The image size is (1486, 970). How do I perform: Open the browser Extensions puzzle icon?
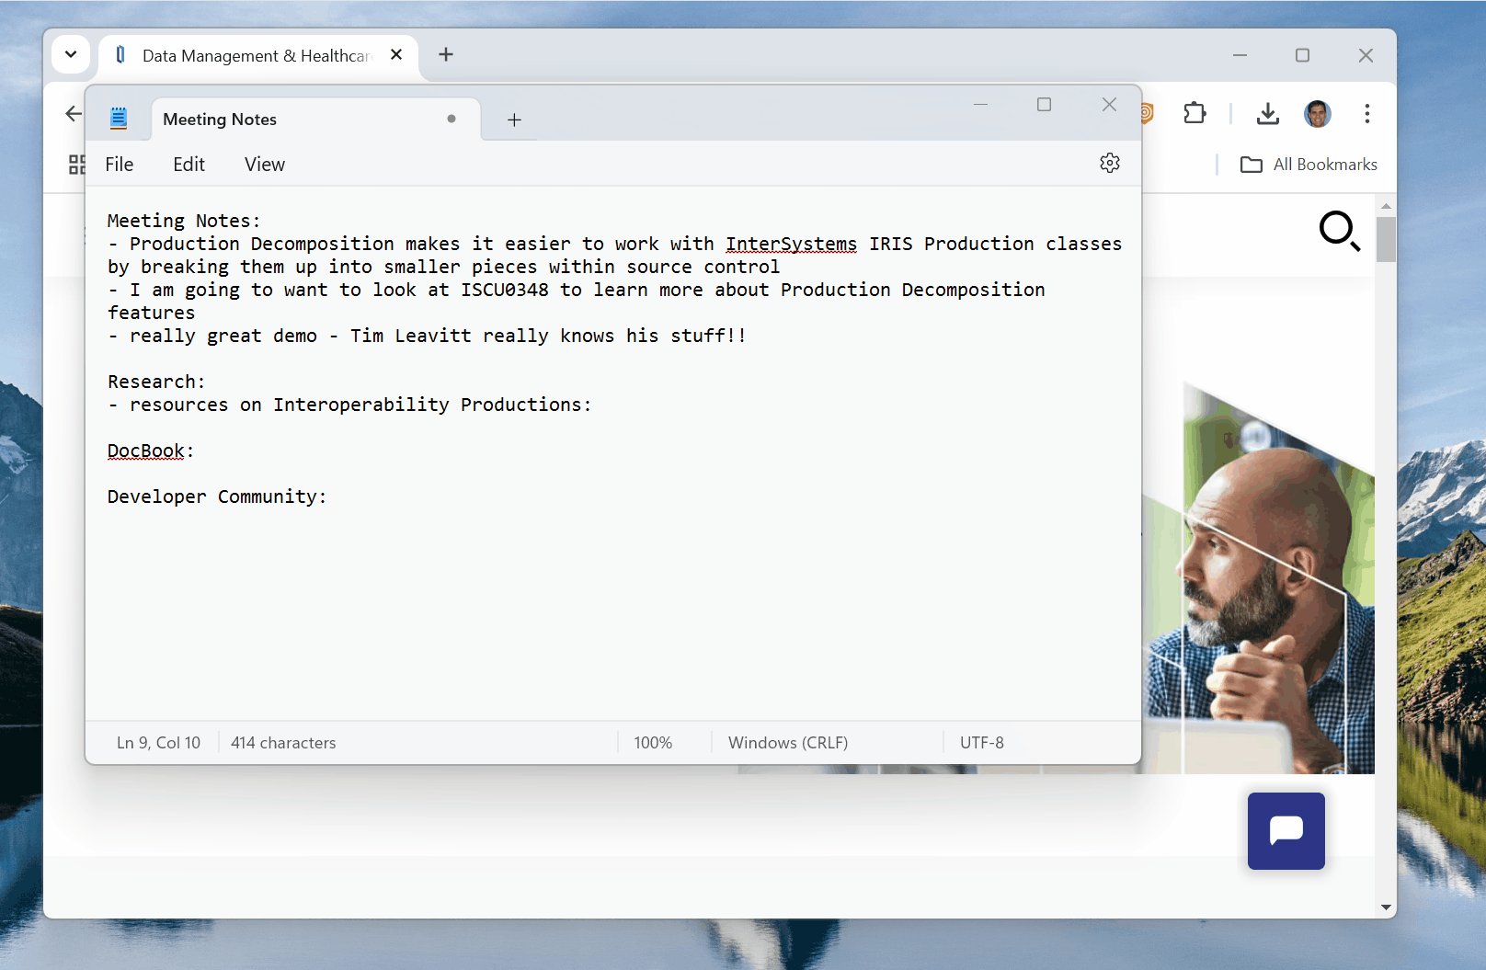tap(1195, 113)
